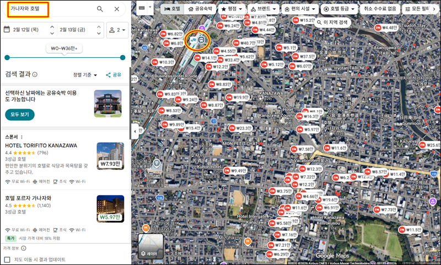Enable 지도 이동 시 결과 업데이트 checkbox
This screenshot has width=441, height=265.
click(x=7, y=259)
